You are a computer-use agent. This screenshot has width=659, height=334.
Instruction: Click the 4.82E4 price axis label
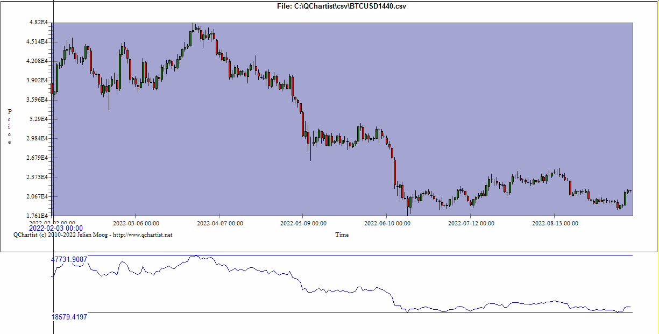click(x=39, y=23)
